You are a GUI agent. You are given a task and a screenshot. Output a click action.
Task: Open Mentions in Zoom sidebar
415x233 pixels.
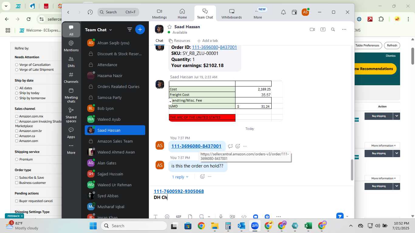point(71,46)
